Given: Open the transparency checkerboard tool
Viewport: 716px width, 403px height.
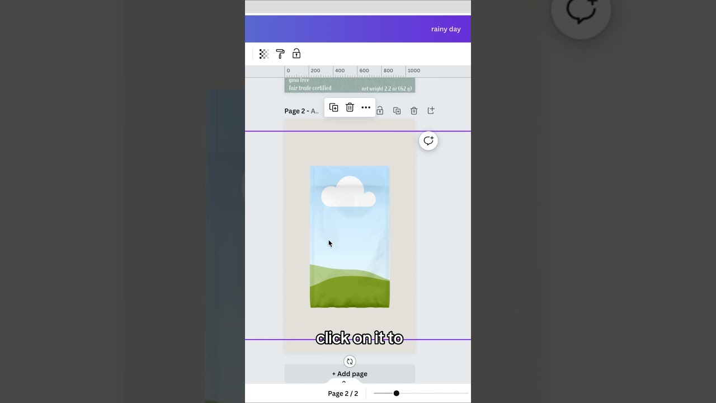Looking at the screenshot, I should pyautogui.click(x=264, y=54).
